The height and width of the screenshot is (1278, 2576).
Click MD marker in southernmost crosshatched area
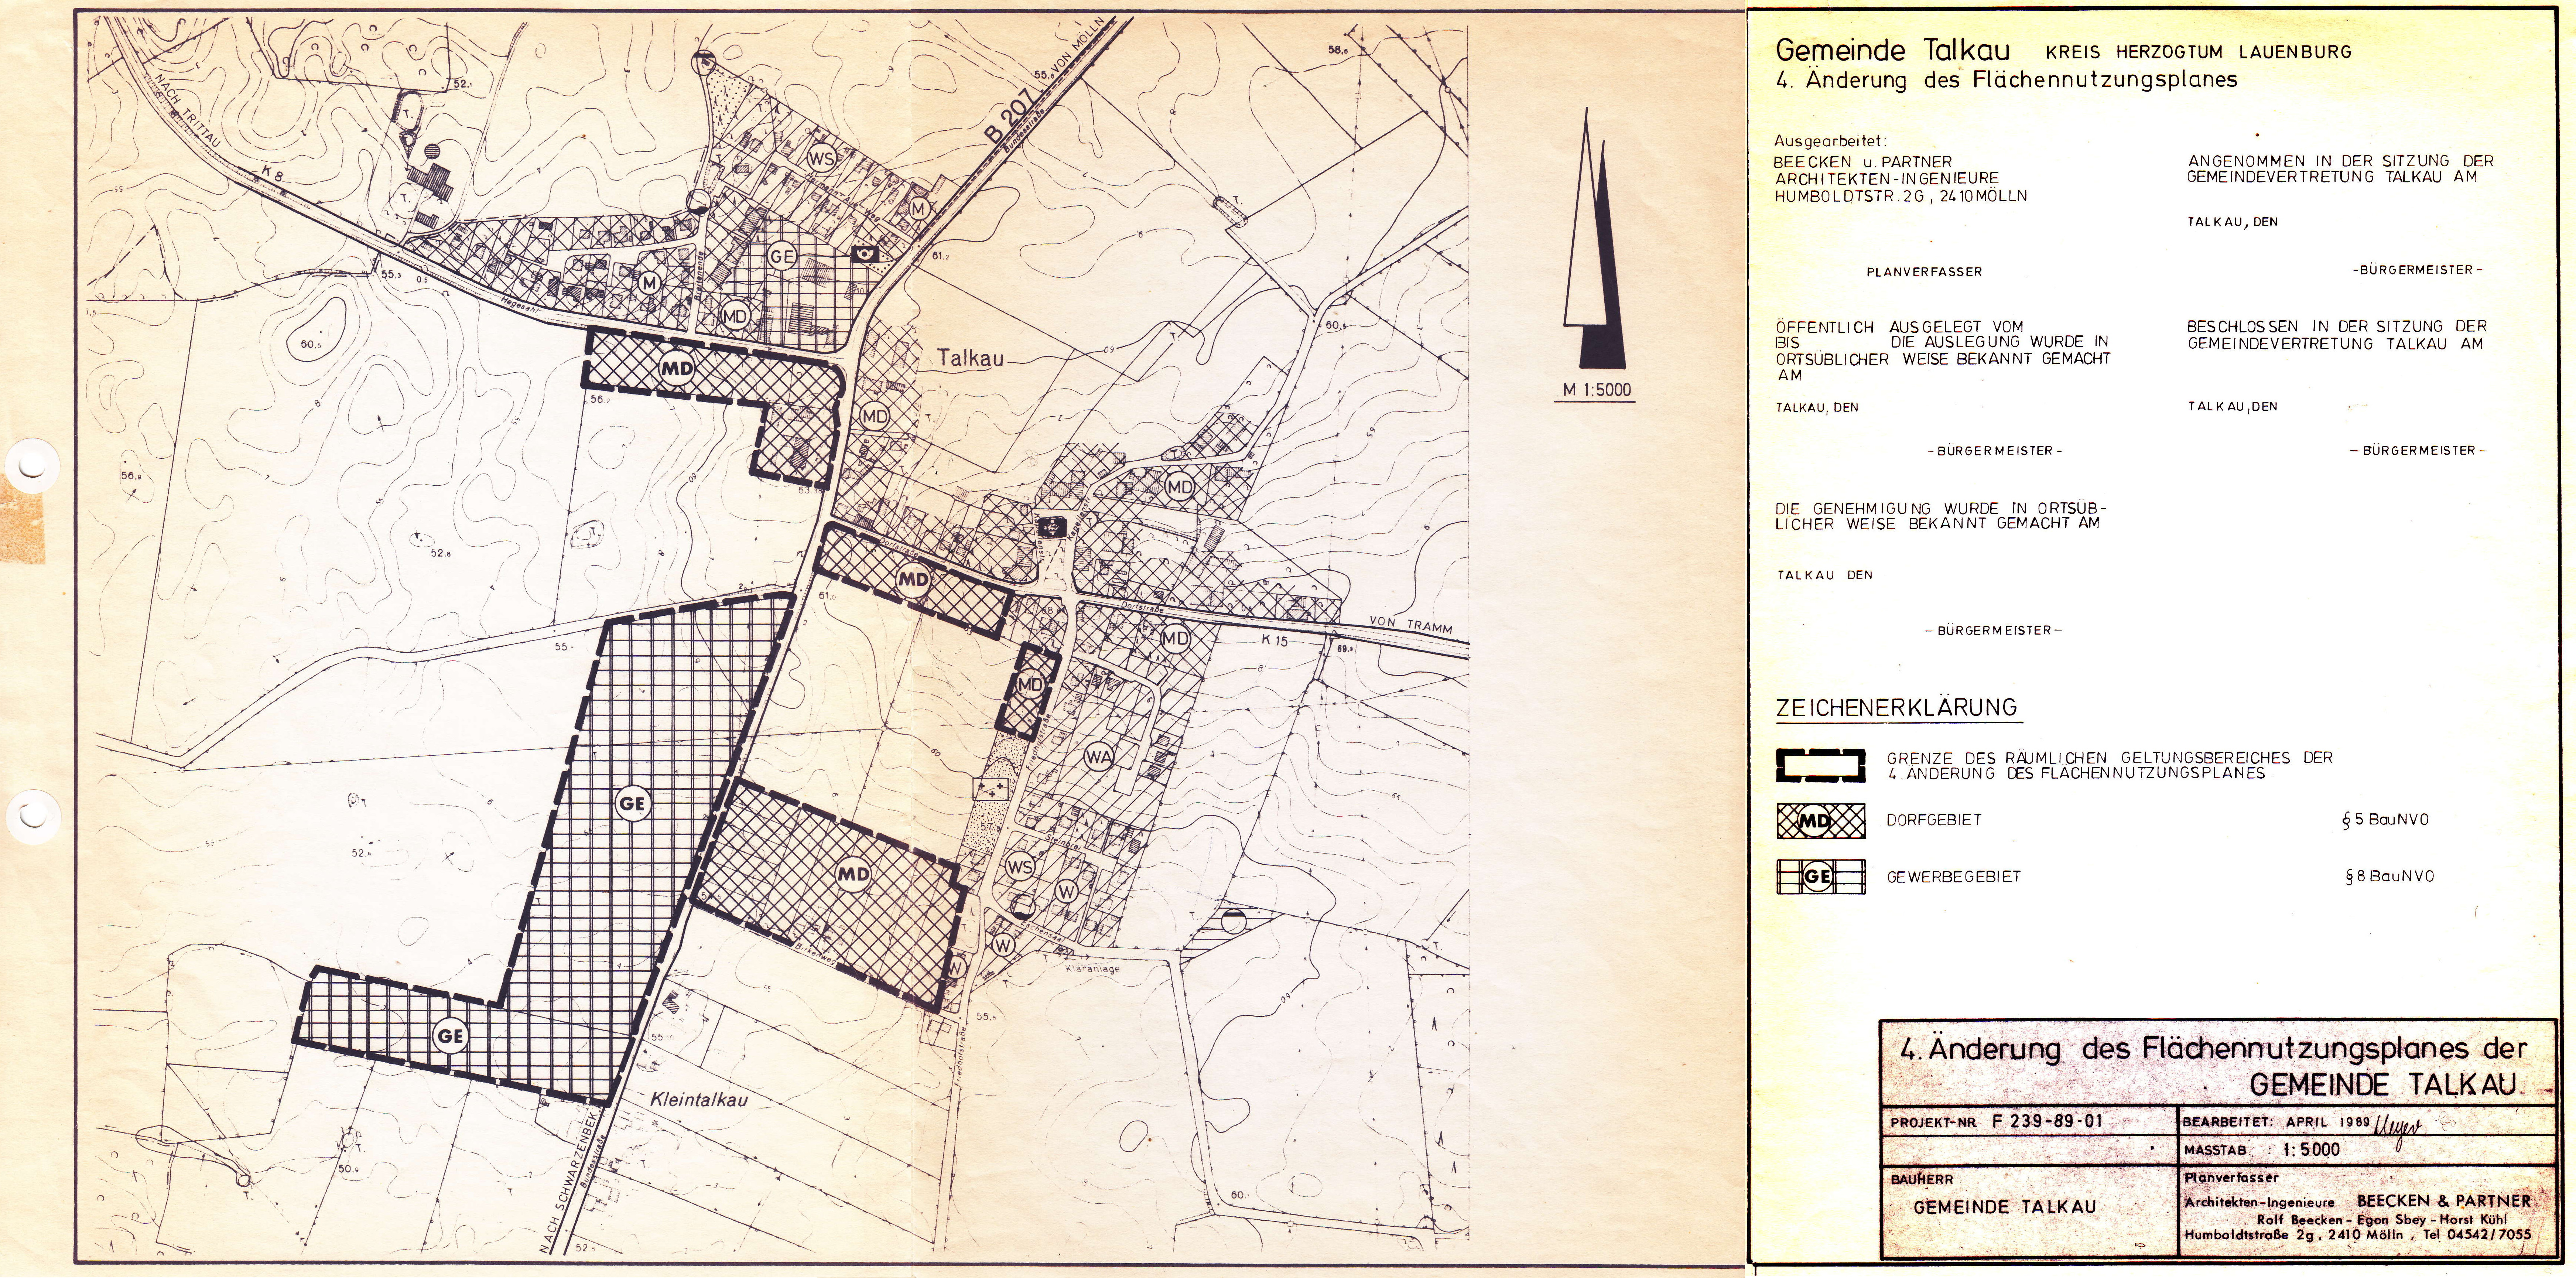pos(853,874)
